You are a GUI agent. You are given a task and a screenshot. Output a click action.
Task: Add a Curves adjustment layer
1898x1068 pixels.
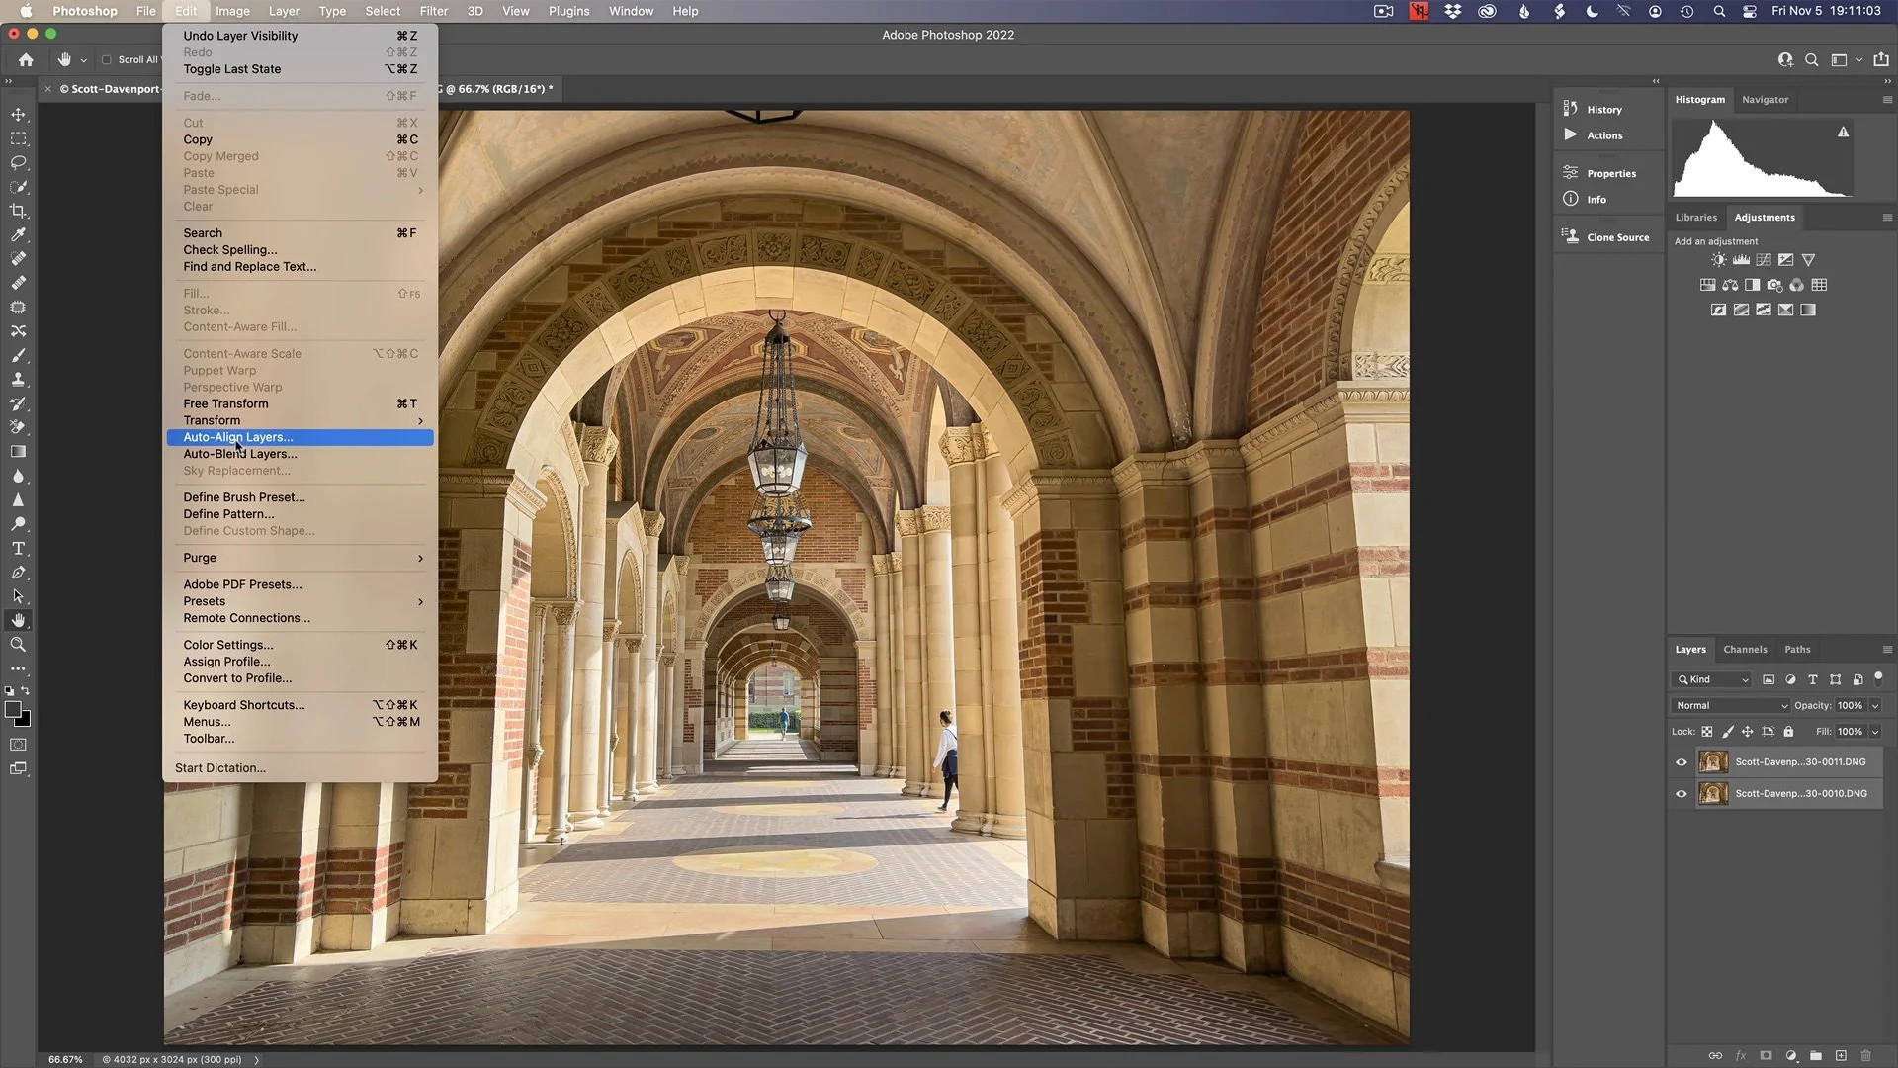(x=1764, y=259)
